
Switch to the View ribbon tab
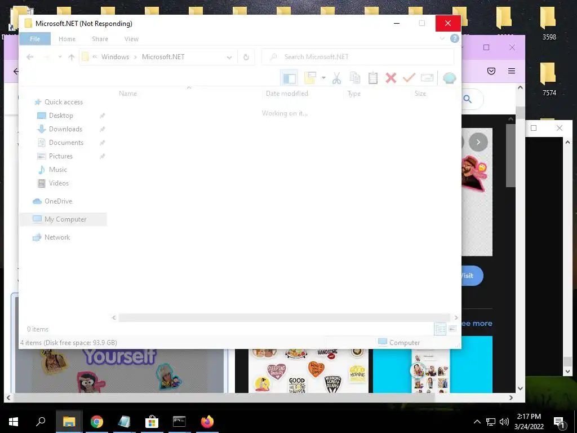[x=131, y=39]
